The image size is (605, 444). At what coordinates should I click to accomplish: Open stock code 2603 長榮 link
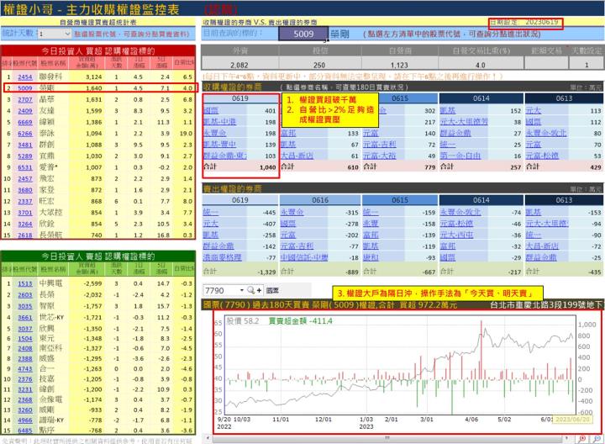24,294
